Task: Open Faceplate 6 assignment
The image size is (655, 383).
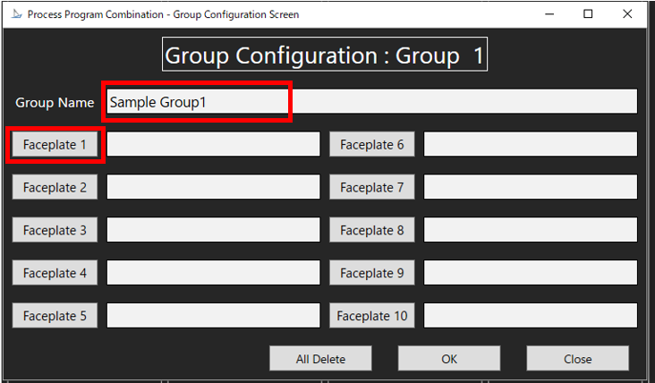Action: pos(371,145)
